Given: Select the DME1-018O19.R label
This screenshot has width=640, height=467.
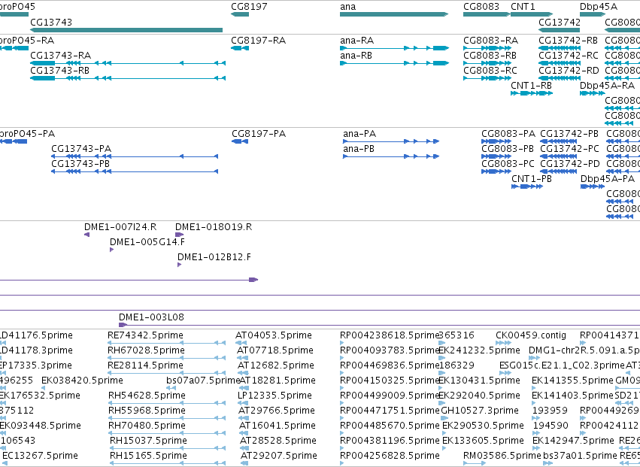Looking at the screenshot, I should tap(214, 227).
